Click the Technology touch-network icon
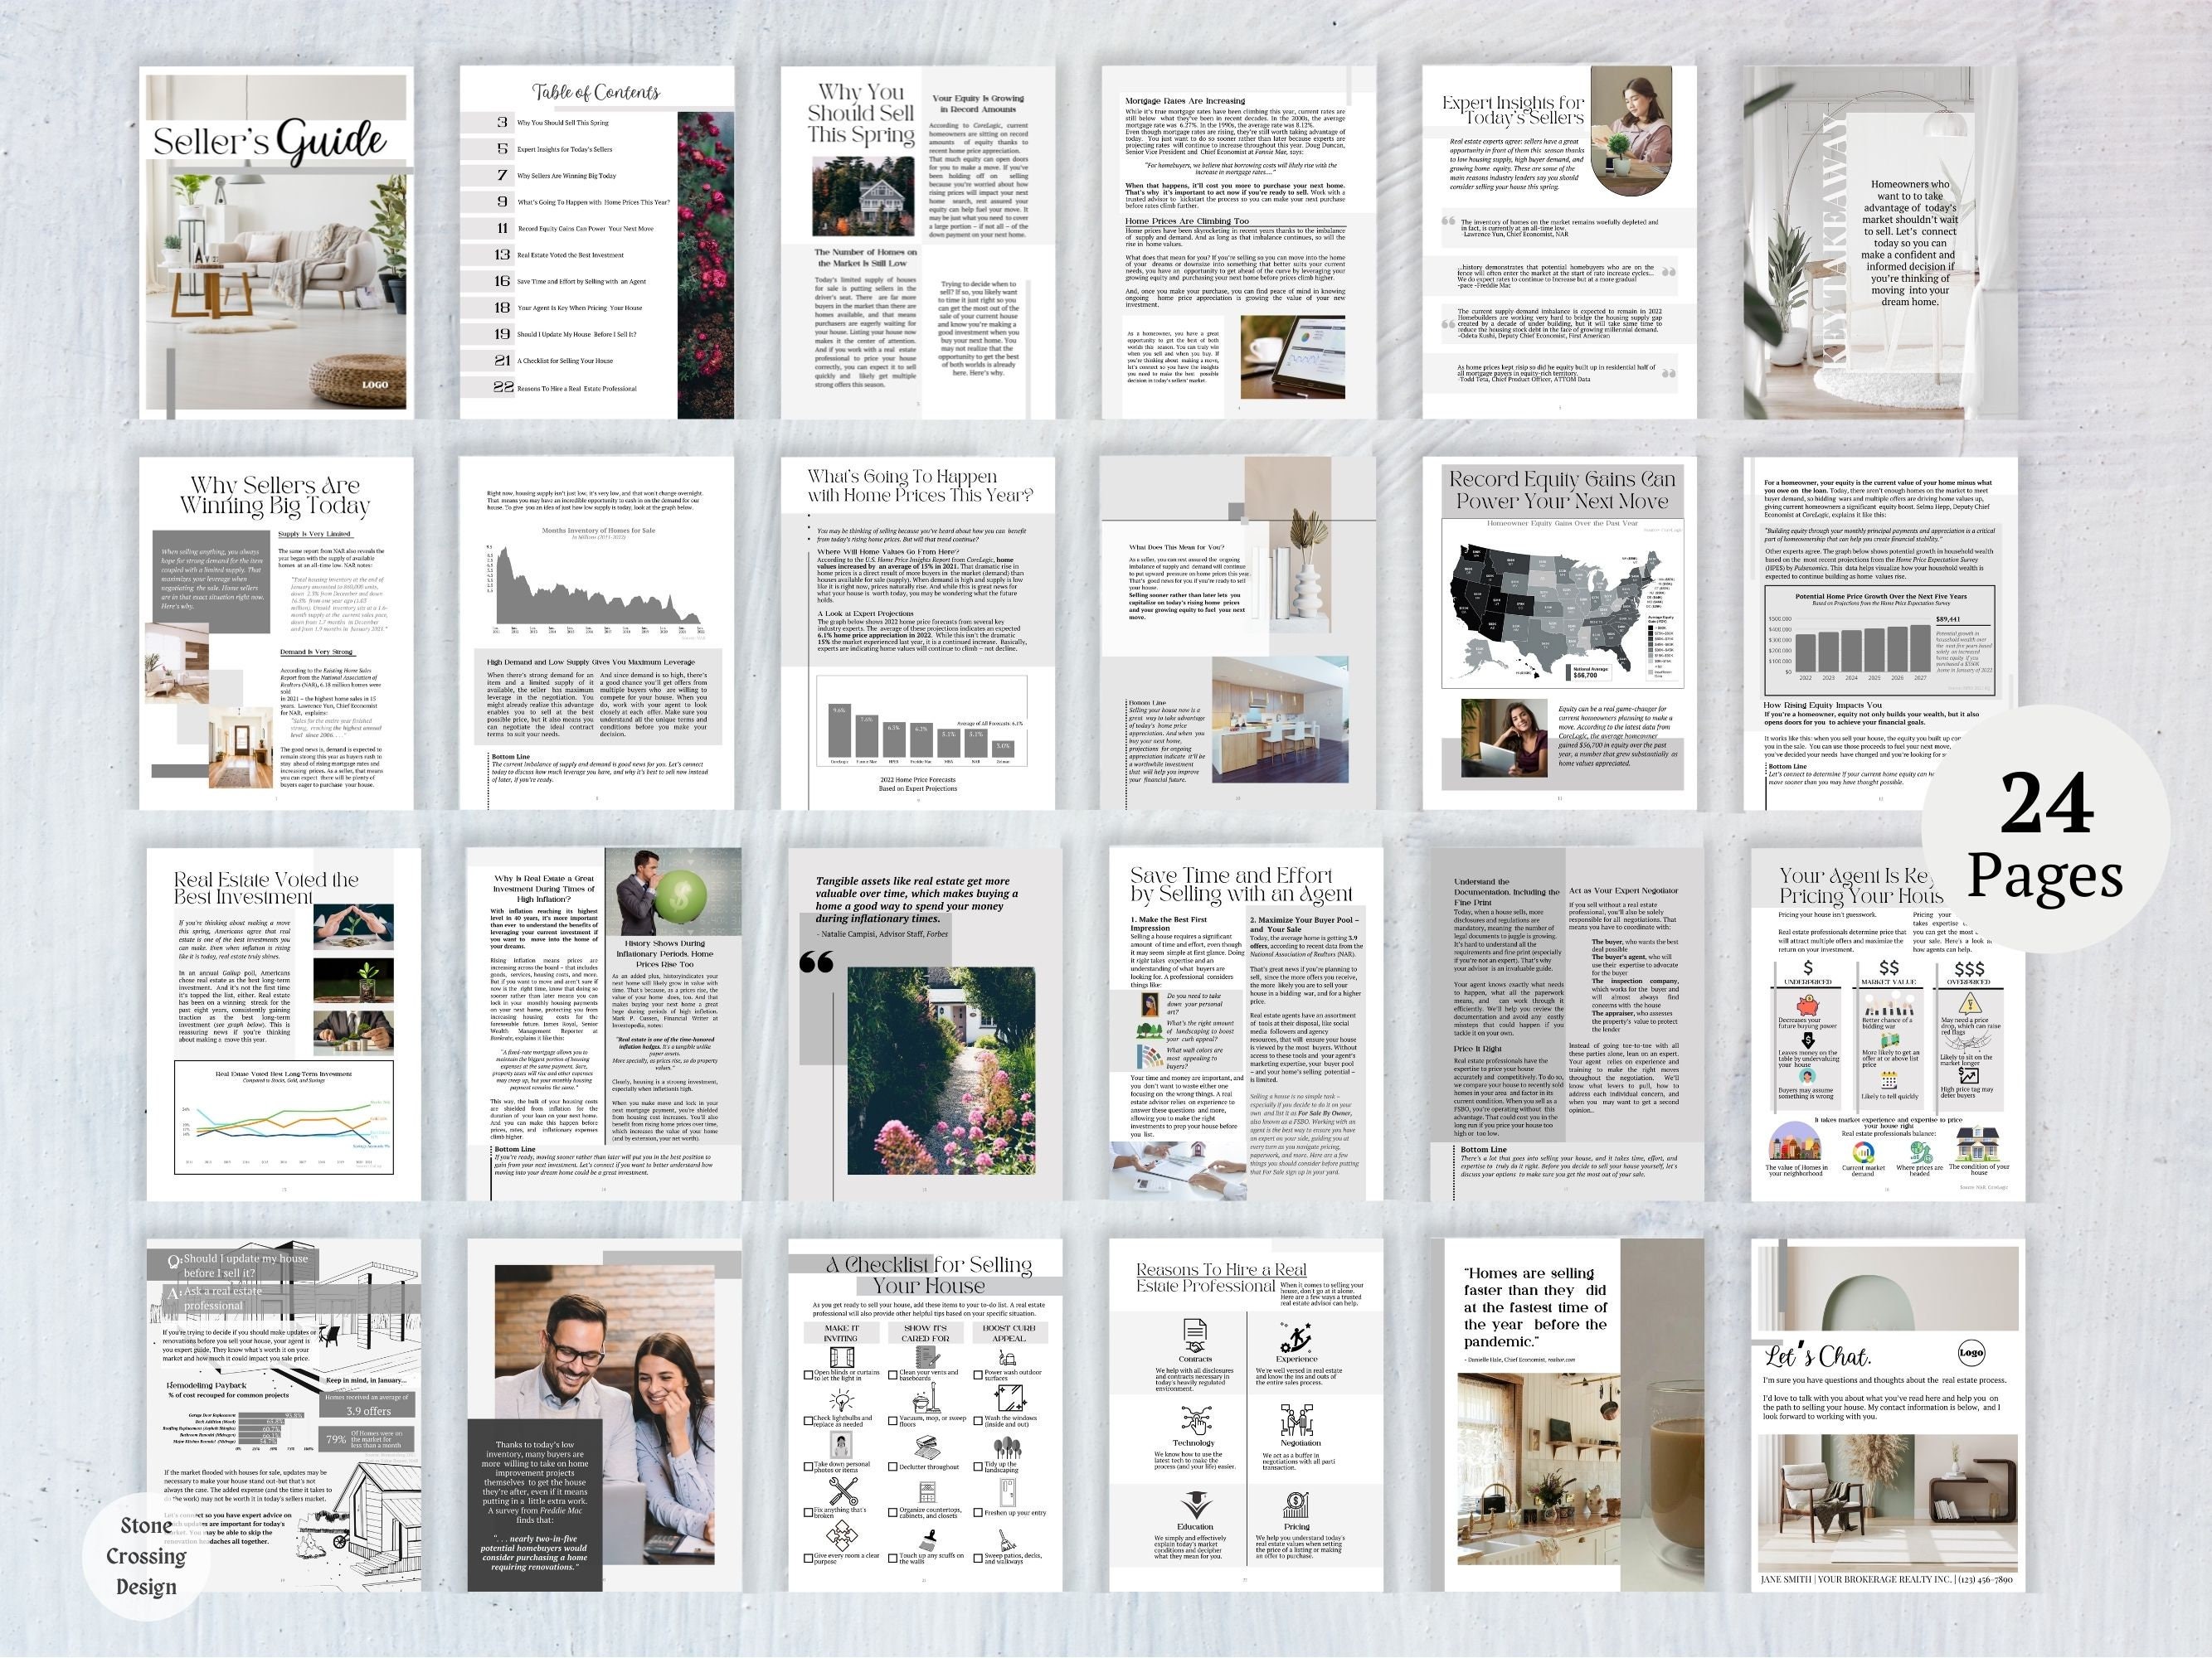This screenshot has width=2212, height=1658. (1196, 1420)
